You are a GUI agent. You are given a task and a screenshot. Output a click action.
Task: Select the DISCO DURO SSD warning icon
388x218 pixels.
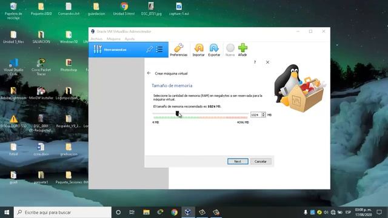(13, 122)
